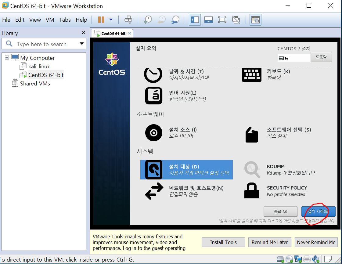Select Shared VMs in library

pyautogui.click(x=35, y=83)
